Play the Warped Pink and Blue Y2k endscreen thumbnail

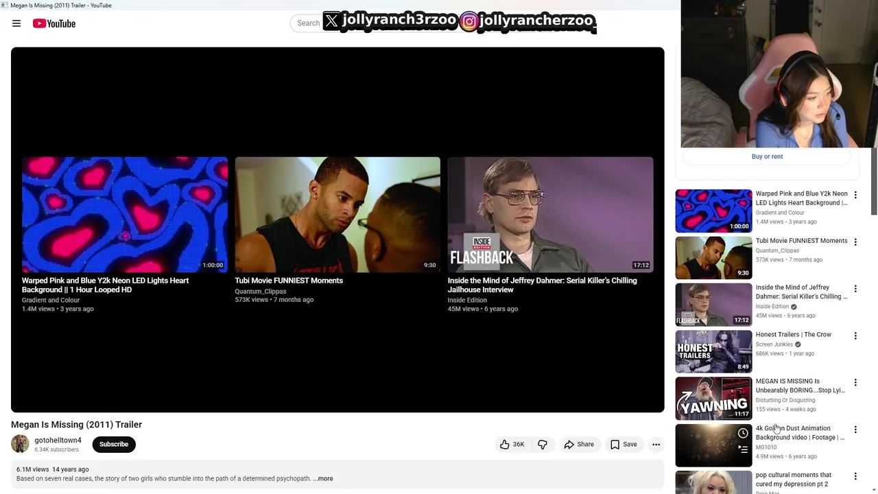tap(125, 215)
